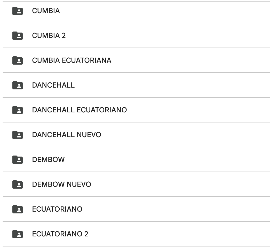Click the shared folder icon beside CUMBIA

tap(18, 11)
